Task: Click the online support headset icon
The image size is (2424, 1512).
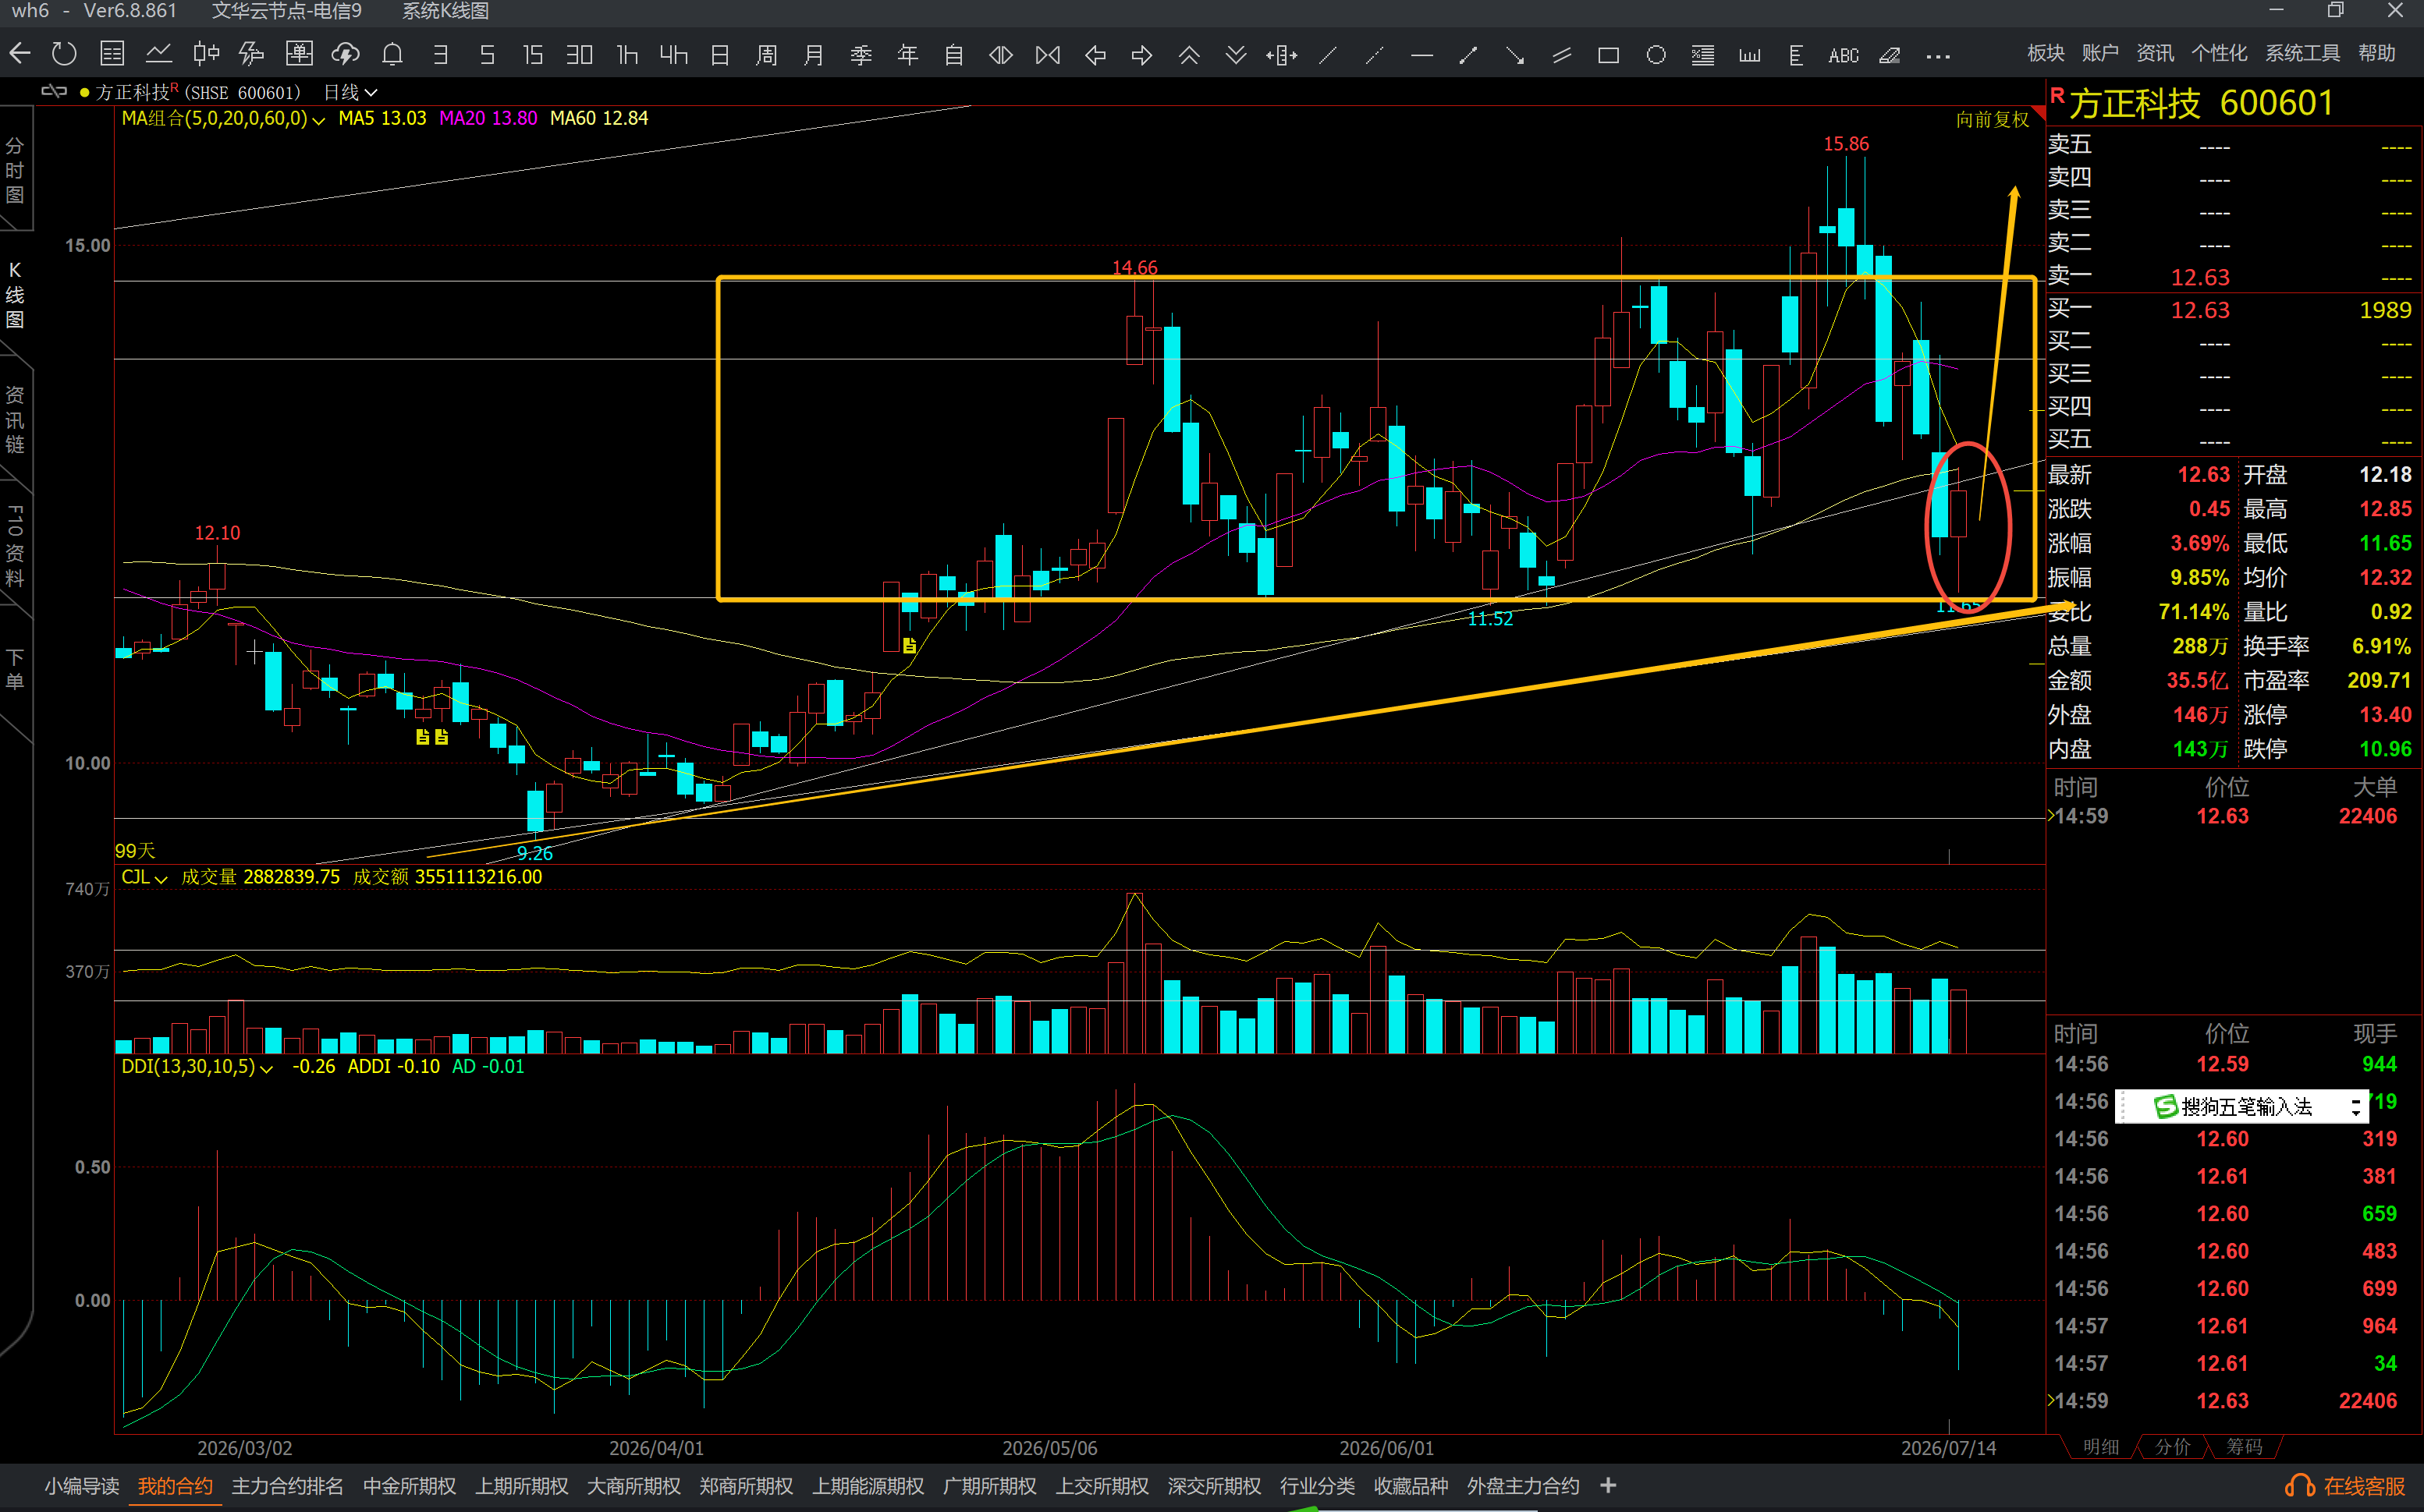Action: (2299, 1486)
